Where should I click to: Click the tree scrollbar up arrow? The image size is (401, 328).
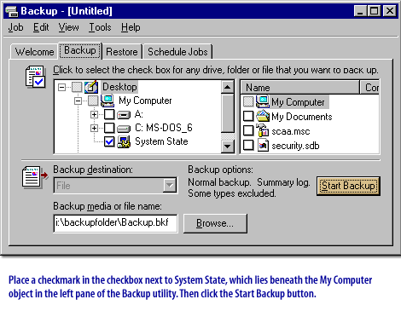tap(228, 87)
